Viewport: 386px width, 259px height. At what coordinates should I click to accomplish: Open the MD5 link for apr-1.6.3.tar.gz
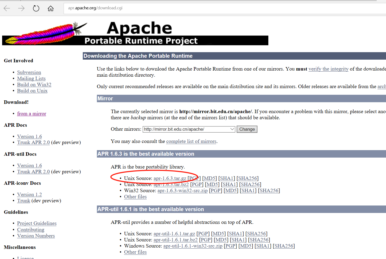210,178
